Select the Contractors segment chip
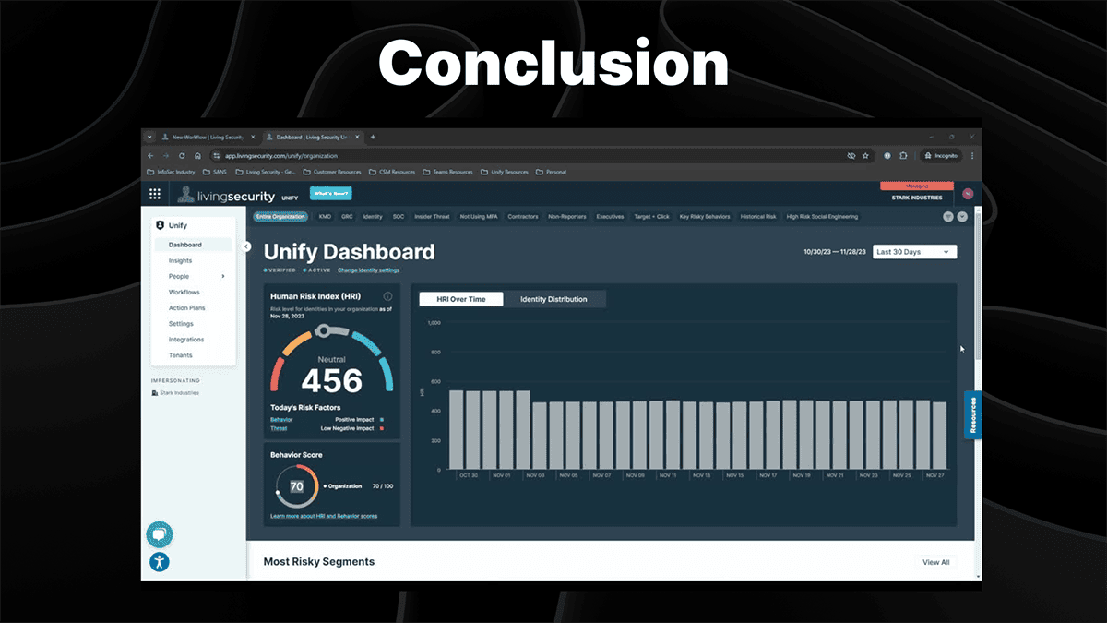1107x623 pixels. pyautogui.click(x=523, y=217)
